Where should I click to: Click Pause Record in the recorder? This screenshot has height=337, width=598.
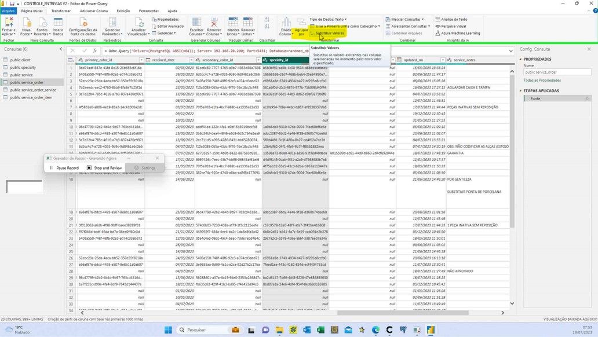point(64,168)
